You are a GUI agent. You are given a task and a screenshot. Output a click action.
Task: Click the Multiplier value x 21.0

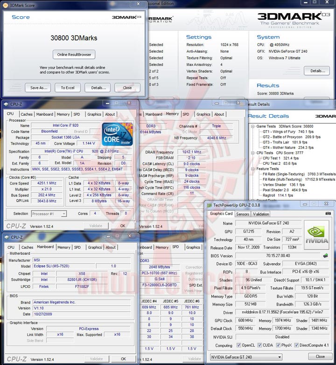pyautogui.click(x=47, y=189)
